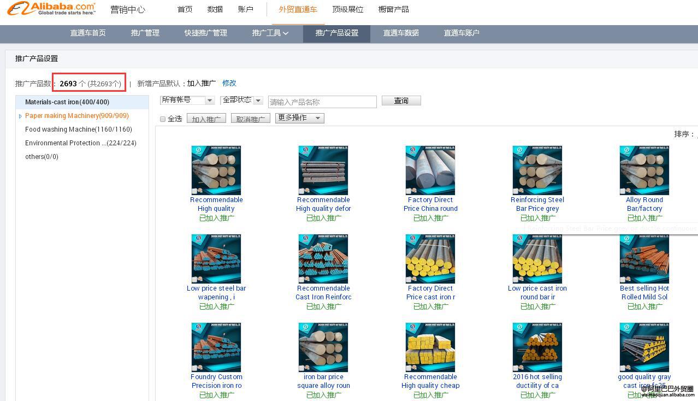The width and height of the screenshot is (698, 401).
Task: Open thumbnail of 'Low price cast iron round bar'
Action: [537, 259]
